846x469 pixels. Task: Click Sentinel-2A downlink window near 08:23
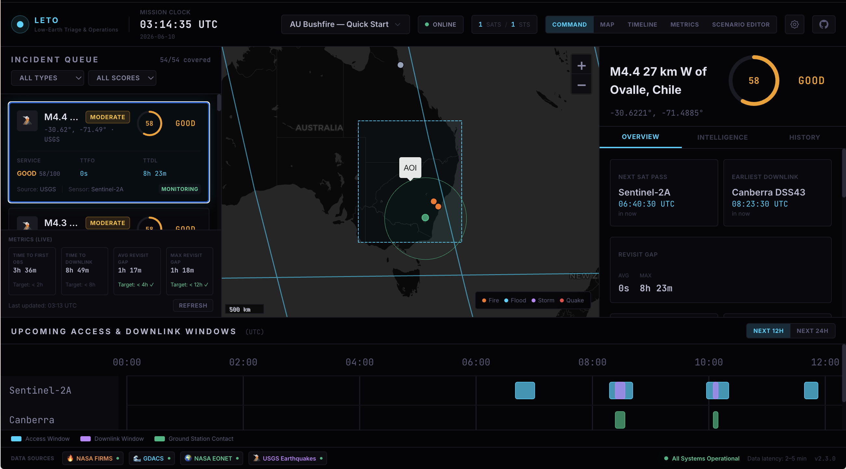pyautogui.click(x=620, y=390)
